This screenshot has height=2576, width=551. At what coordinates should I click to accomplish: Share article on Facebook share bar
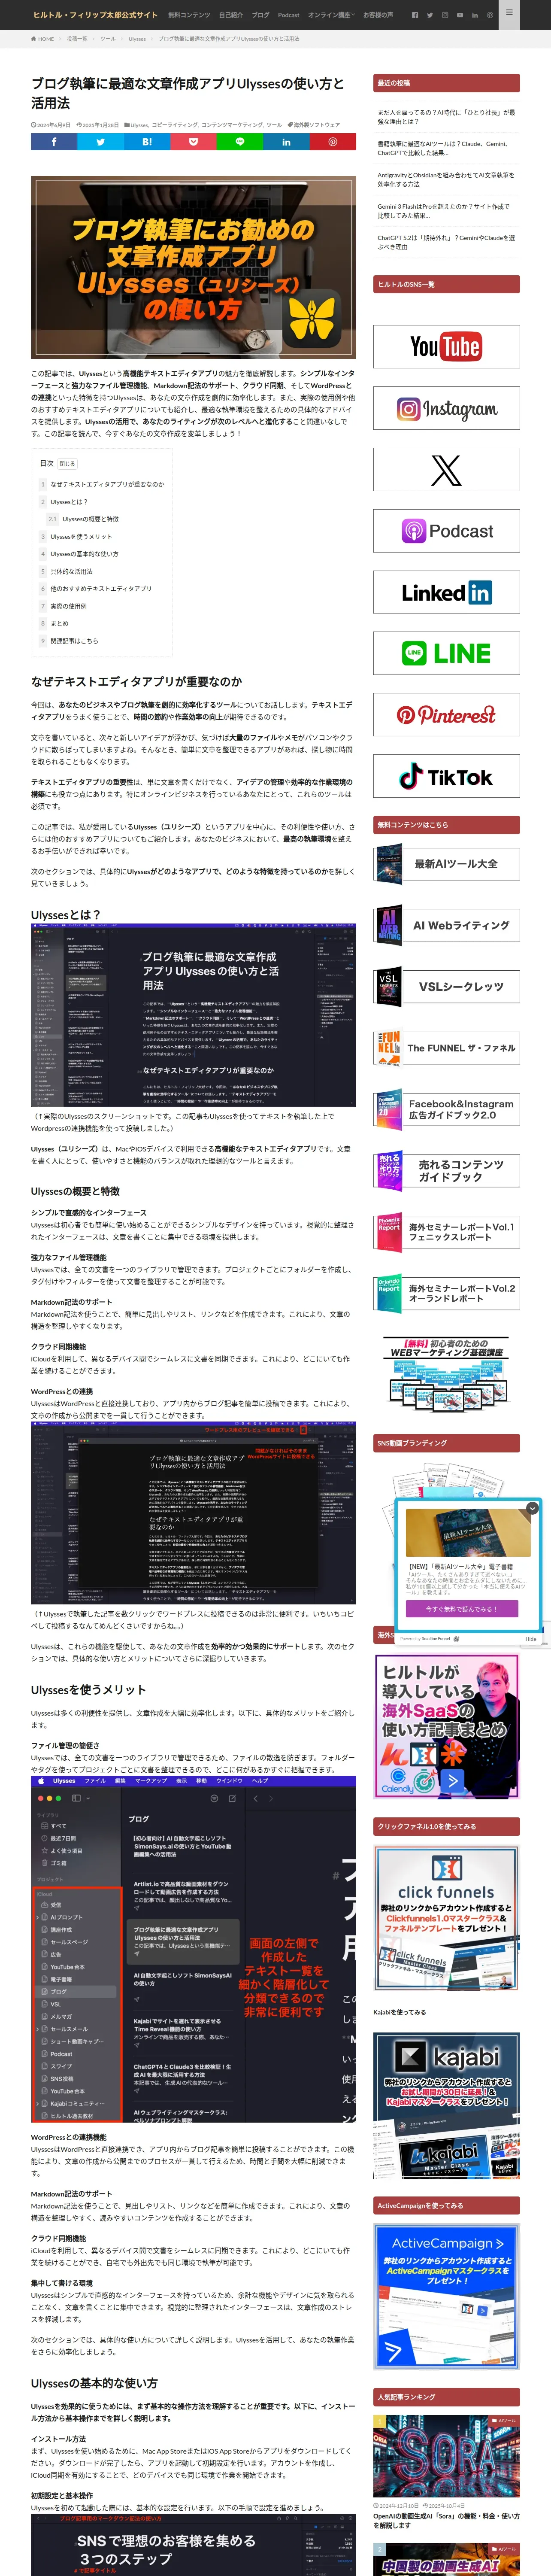[x=54, y=142]
